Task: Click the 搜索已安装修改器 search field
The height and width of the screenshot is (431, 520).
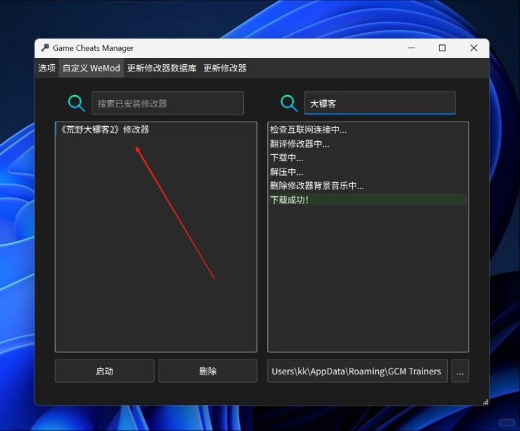Action: (x=168, y=103)
